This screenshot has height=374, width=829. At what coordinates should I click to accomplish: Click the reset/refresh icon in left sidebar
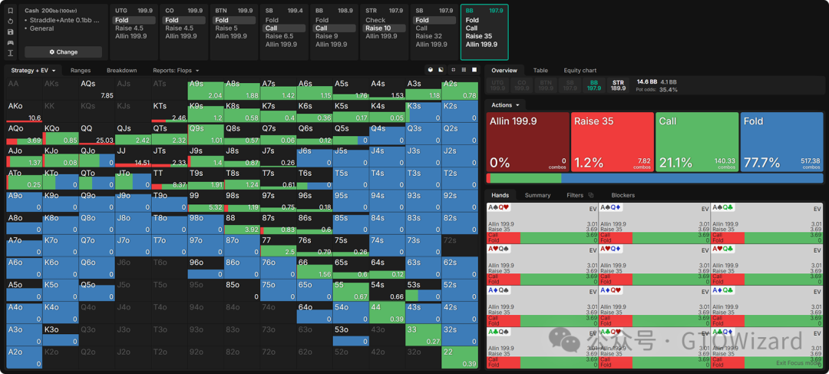11,22
